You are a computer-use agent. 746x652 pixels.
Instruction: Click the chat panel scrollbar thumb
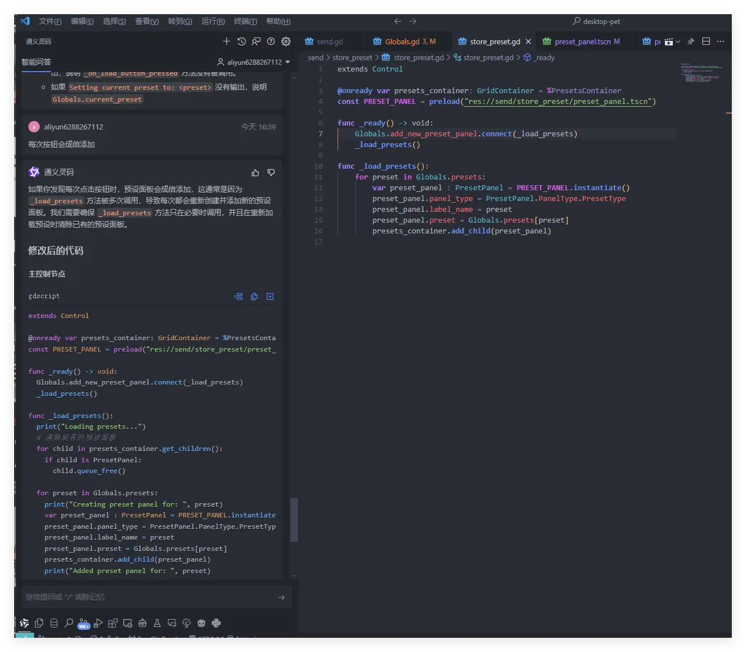[x=294, y=520]
